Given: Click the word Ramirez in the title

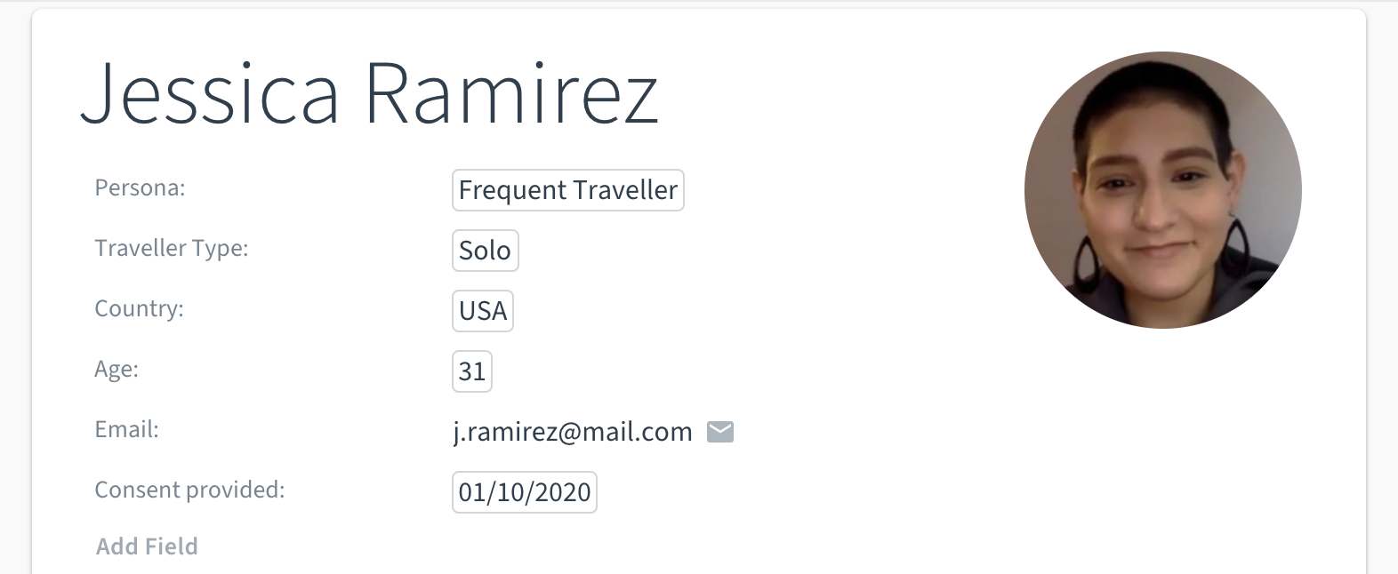Looking at the screenshot, I should click(512, 95).
